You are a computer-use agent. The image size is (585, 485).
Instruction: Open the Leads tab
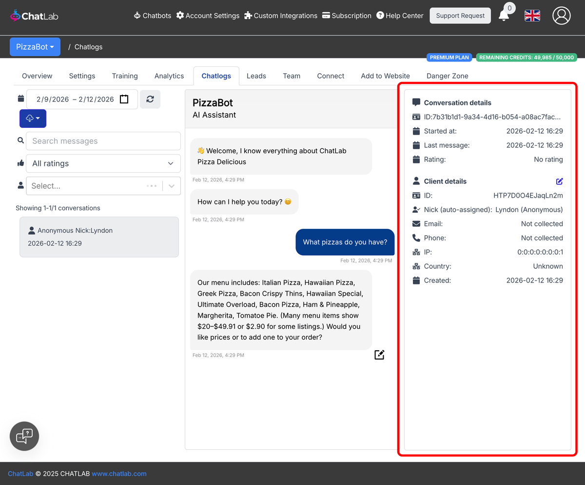(x=256, y=76)
